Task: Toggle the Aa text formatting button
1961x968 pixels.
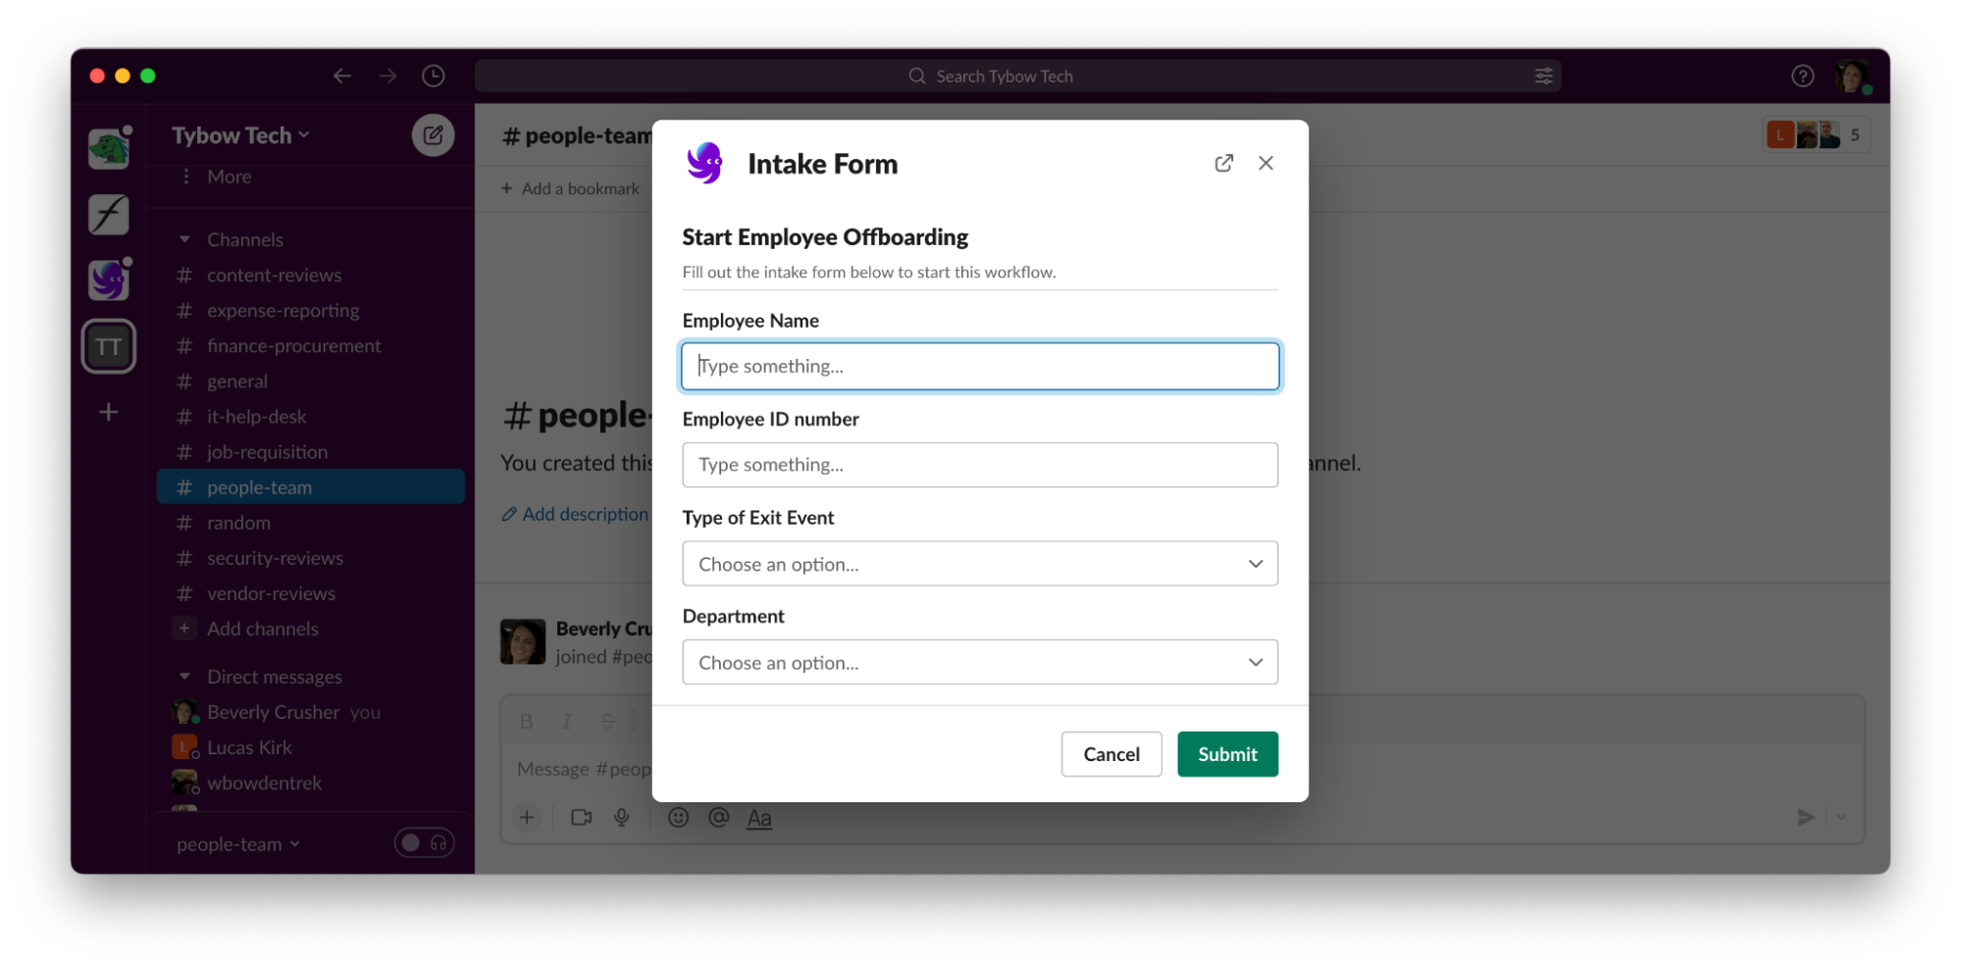Action: pyautogui.click(x=759, y=817)
